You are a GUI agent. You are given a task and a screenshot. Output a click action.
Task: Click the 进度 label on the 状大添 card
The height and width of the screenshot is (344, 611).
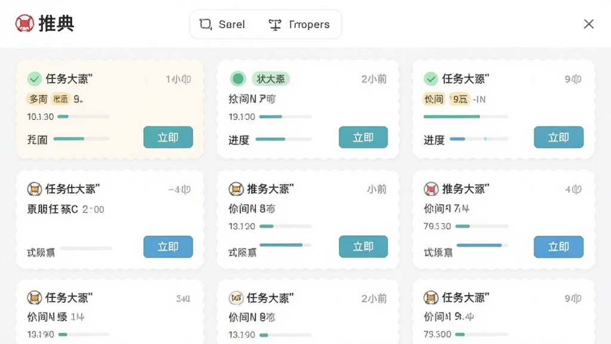pos(239,140)
